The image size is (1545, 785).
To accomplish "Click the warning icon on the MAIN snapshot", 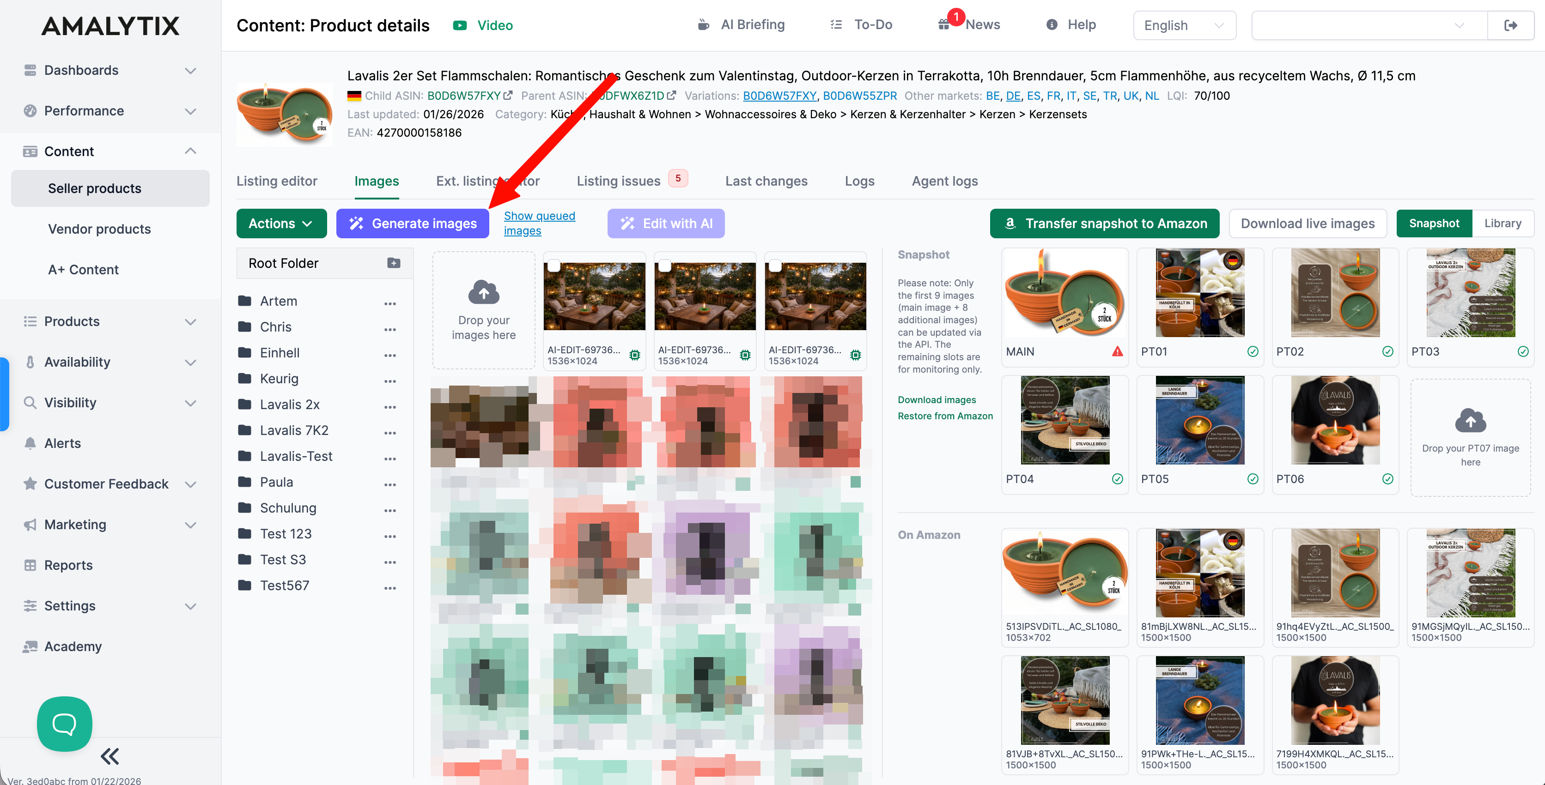I will point(1117,352).
